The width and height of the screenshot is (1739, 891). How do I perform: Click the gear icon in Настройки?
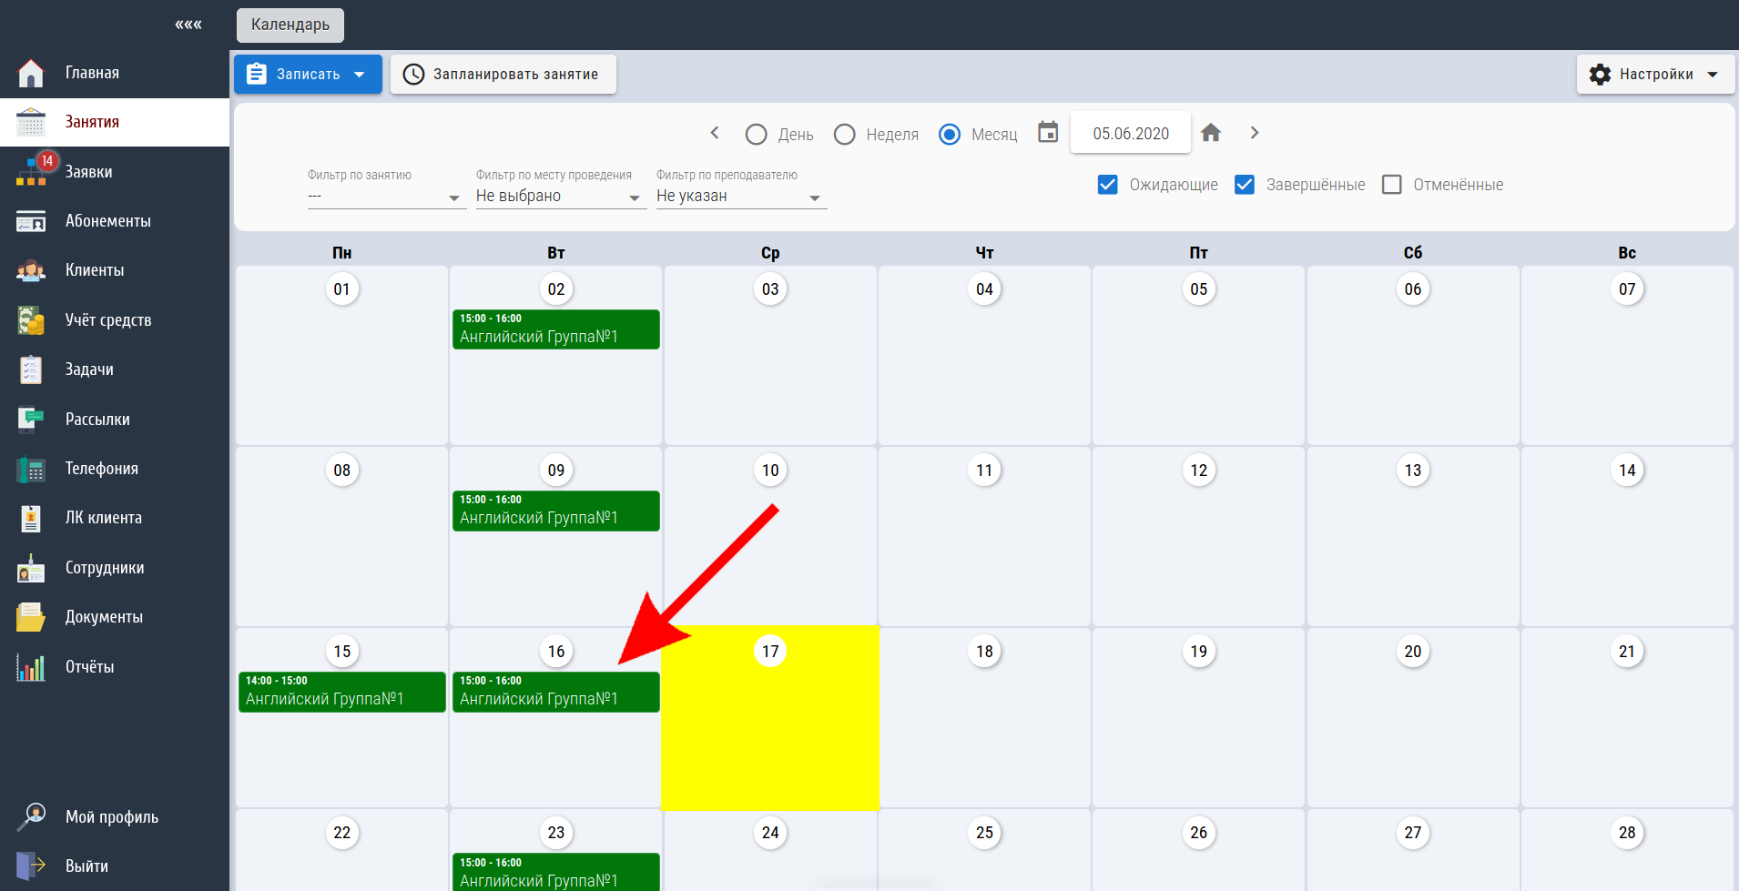(x=1600, y=75)
